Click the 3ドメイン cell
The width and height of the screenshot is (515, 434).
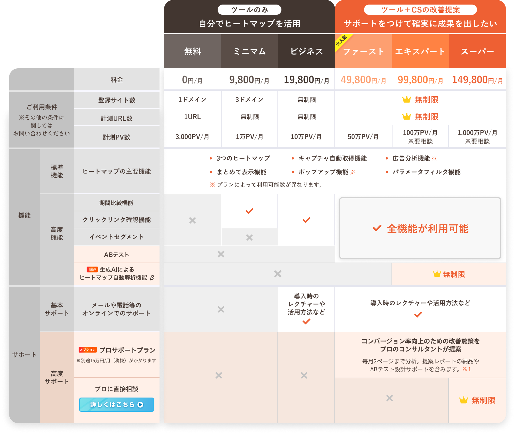[250, 99]
